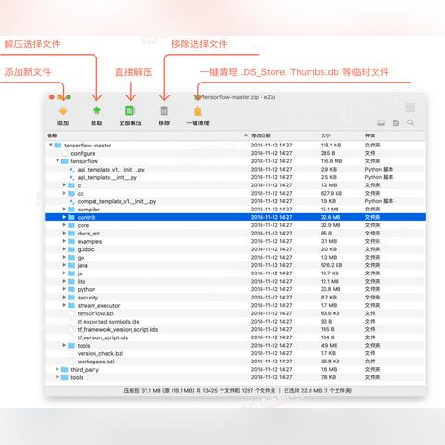Open the search magnifier icon
Screen dimensions: 445x445
(x=410, y=122)
